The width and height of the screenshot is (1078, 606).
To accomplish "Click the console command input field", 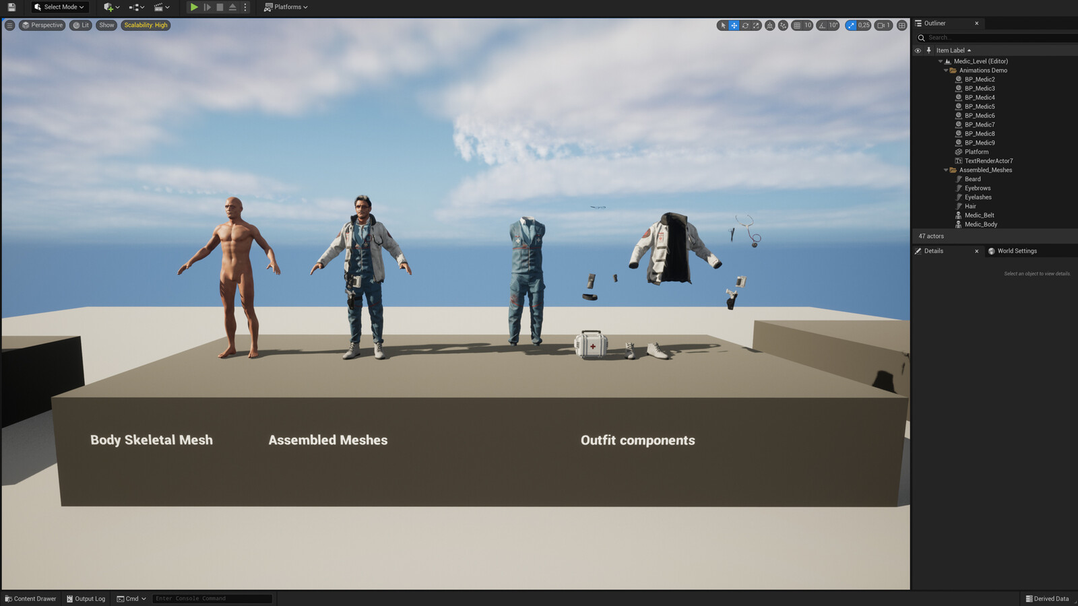I will (x=212, y=599).
